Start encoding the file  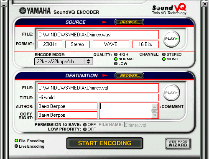tap(105, 143)
